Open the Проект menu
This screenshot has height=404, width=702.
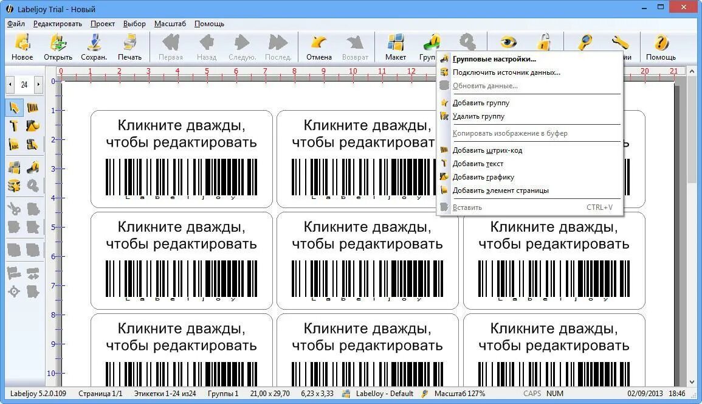click(103, 24)
